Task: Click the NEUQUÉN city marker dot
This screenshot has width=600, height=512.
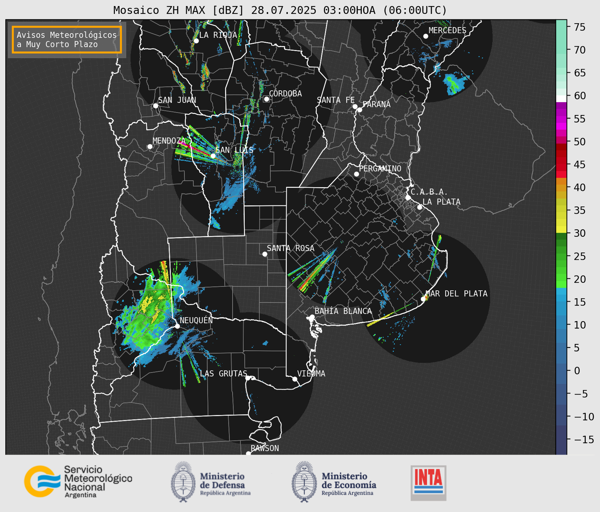Action: (177, 326)
